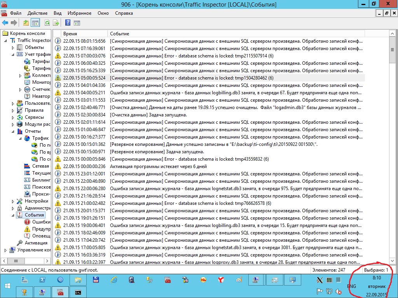Select the event at 21.09.15 21:00:02:482
Image resolution: width=398 pixels, height=298 pixels.
(x=209, y=203)
